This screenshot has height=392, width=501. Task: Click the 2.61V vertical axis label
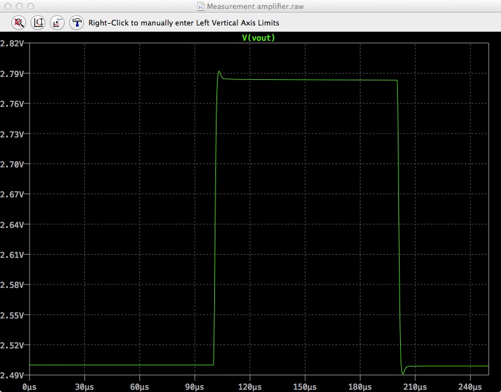[x=12, y=255]
